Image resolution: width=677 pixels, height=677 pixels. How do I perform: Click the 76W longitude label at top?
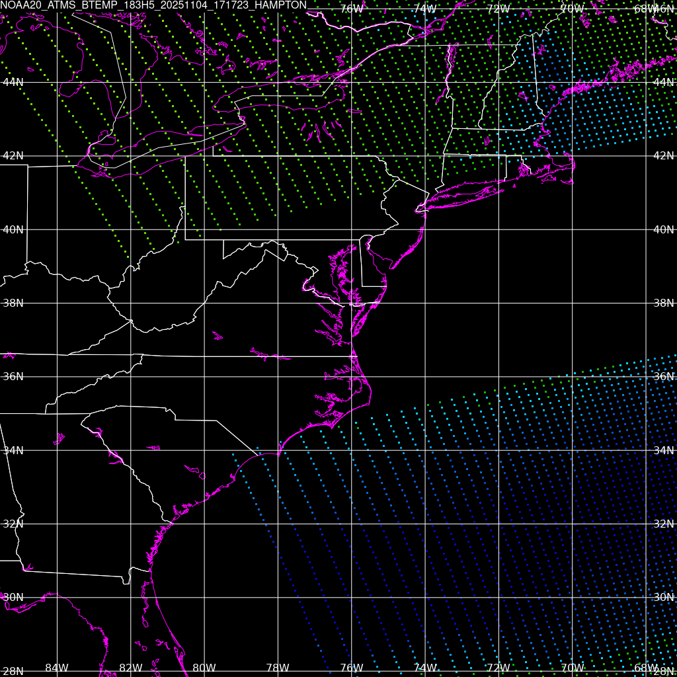click(x=352, y=9)
